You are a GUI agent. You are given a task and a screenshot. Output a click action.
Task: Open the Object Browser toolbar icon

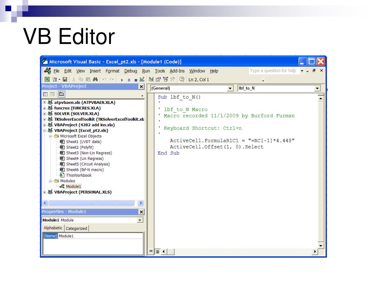click(166, 79)
